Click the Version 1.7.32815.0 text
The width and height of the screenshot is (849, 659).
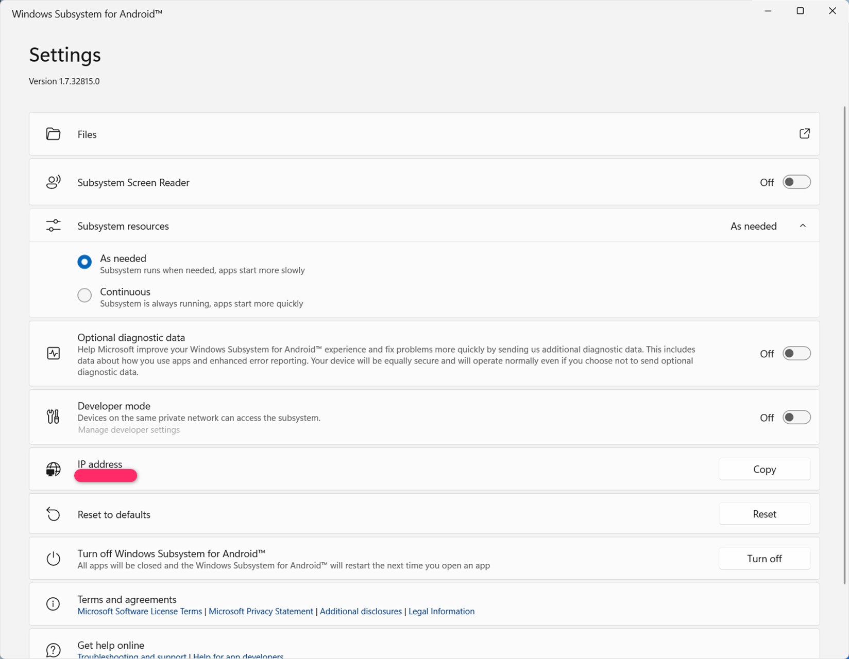tap(64, 81)
